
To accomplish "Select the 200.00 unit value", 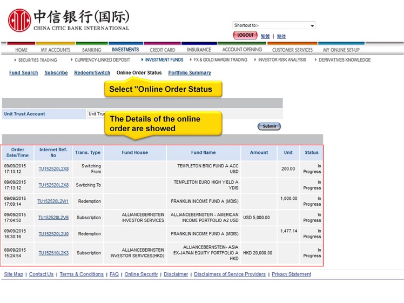I will tap(288, 169).
